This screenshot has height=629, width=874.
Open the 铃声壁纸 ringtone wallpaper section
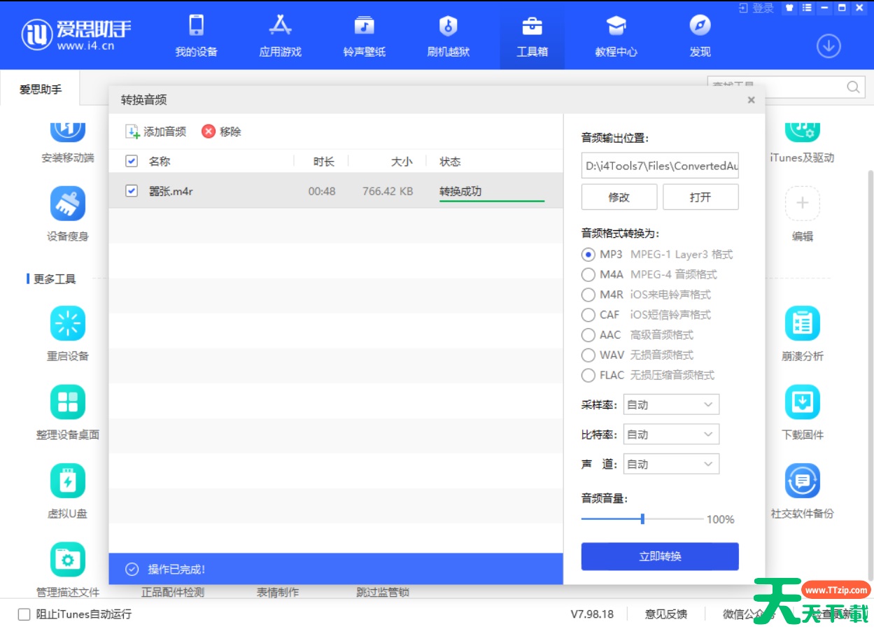point(364,35)
